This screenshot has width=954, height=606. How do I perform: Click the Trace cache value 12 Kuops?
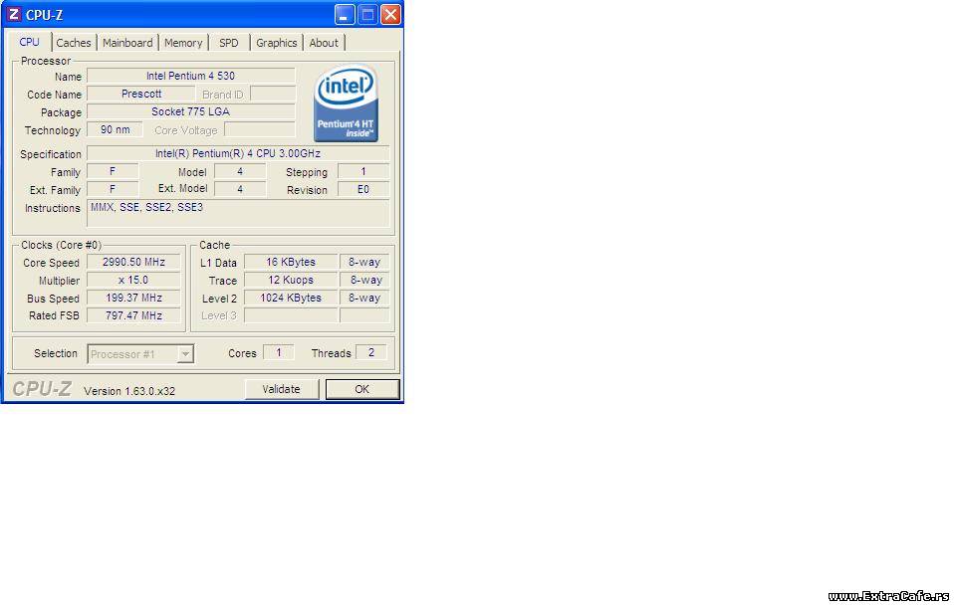click(291, 280)
